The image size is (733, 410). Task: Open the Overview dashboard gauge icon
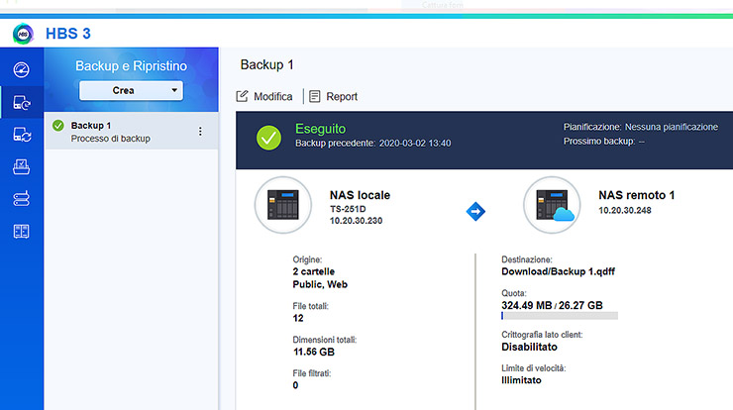pos(22,69)
